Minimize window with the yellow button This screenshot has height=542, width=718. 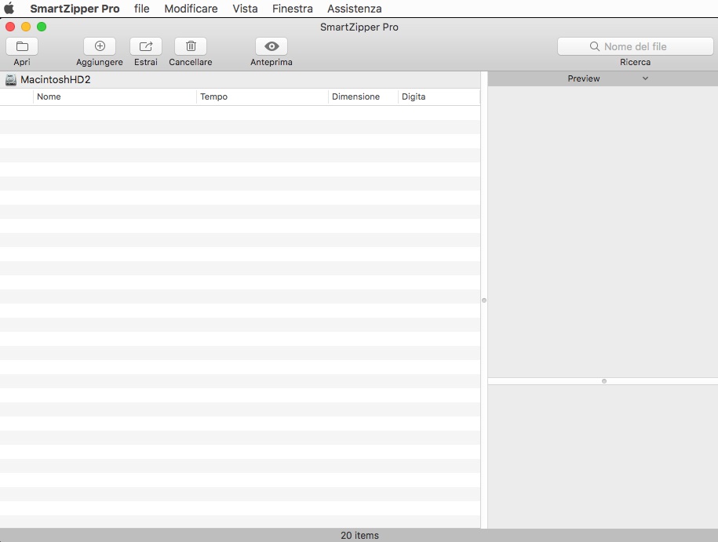click(26, 27)
